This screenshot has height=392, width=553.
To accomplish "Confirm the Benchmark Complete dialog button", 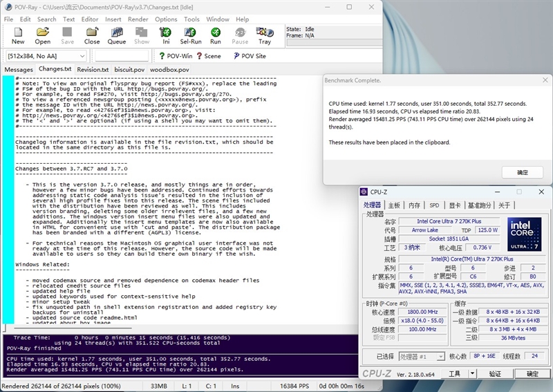I will [x=523, y=172].
